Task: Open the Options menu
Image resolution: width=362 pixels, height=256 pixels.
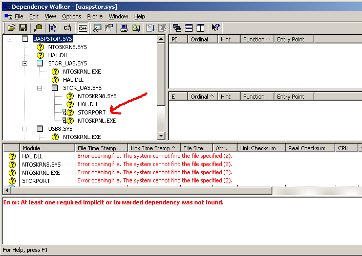Action: pyautogui.click(x=72, y=16)
